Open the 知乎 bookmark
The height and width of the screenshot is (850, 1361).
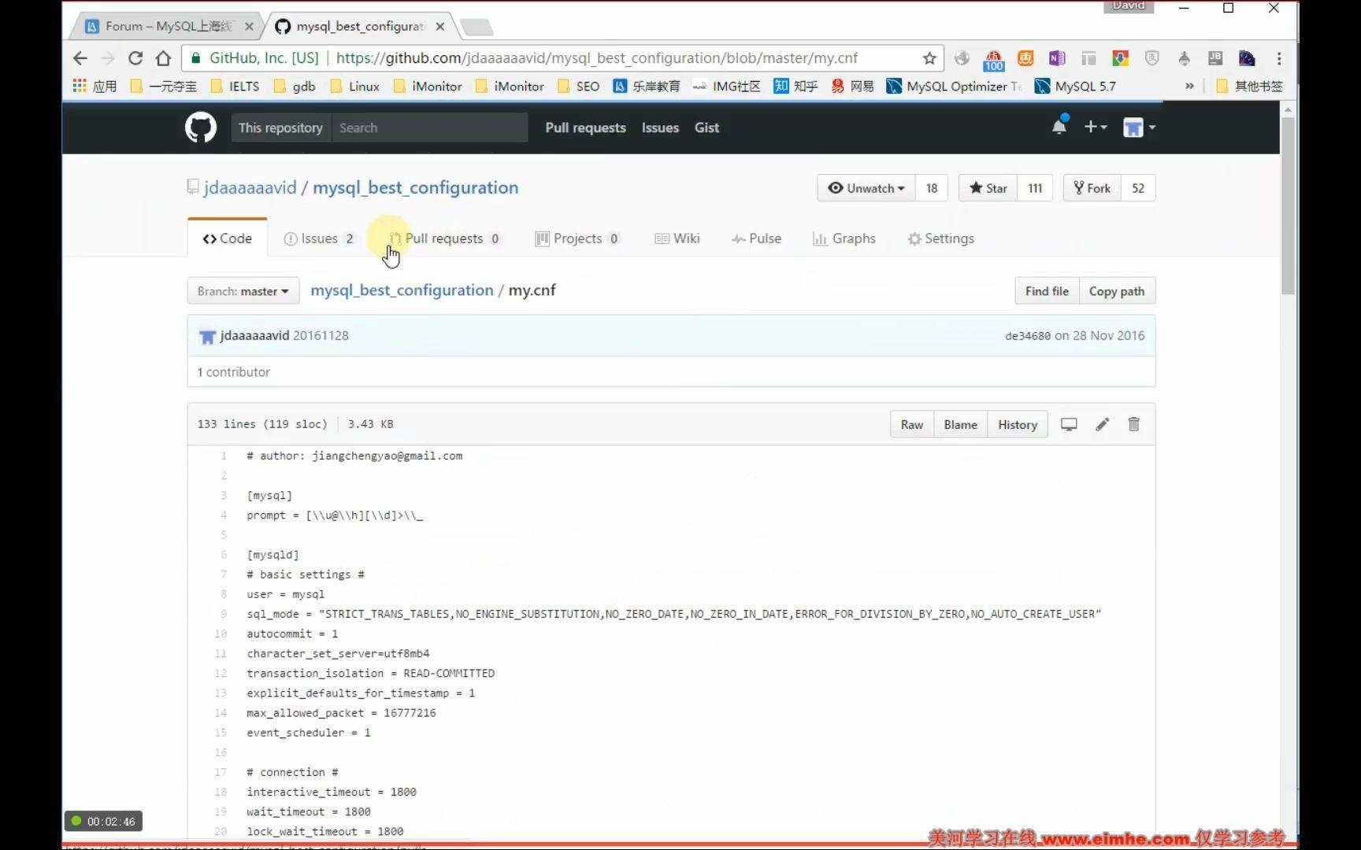[x=795, y=86]
